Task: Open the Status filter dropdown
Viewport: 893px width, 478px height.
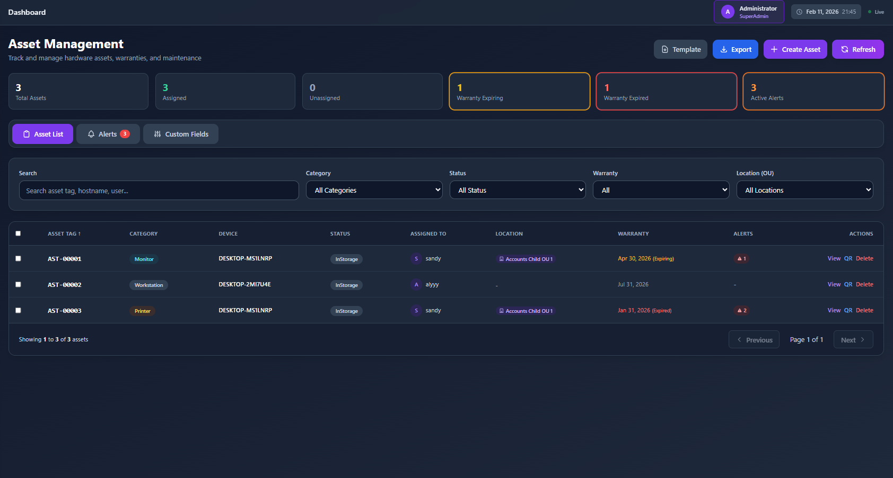Action: (517, 190)
